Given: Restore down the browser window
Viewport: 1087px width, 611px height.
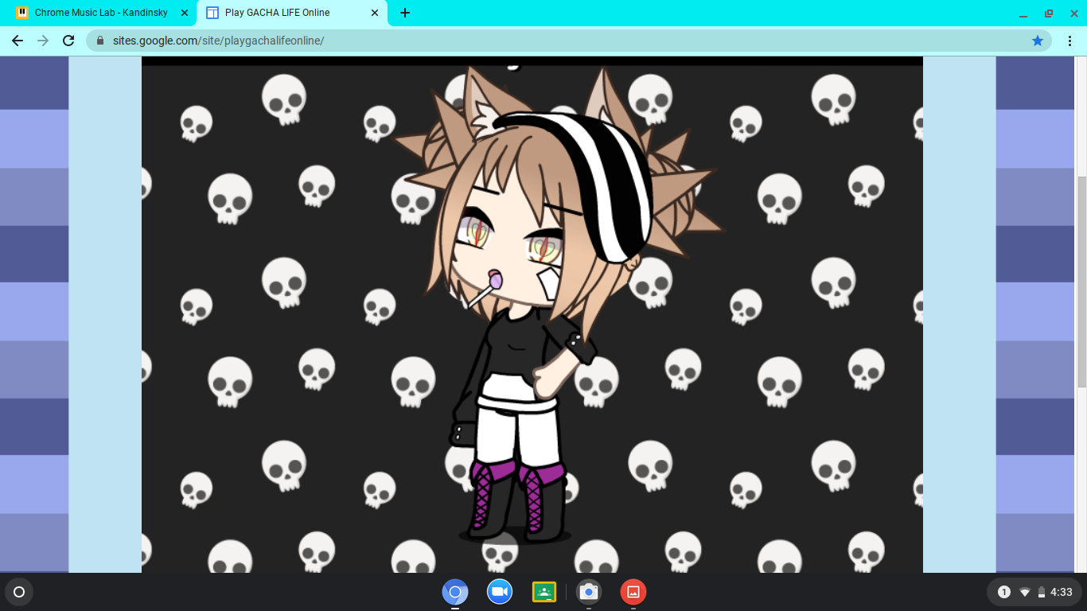Looking at the screenshot, I should (1049, 14).
